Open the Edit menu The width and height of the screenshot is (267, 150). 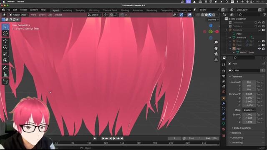15,10
